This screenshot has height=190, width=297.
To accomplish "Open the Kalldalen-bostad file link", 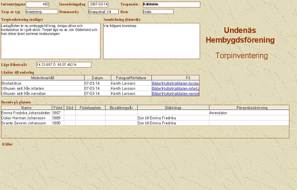I will coord(175,83).
